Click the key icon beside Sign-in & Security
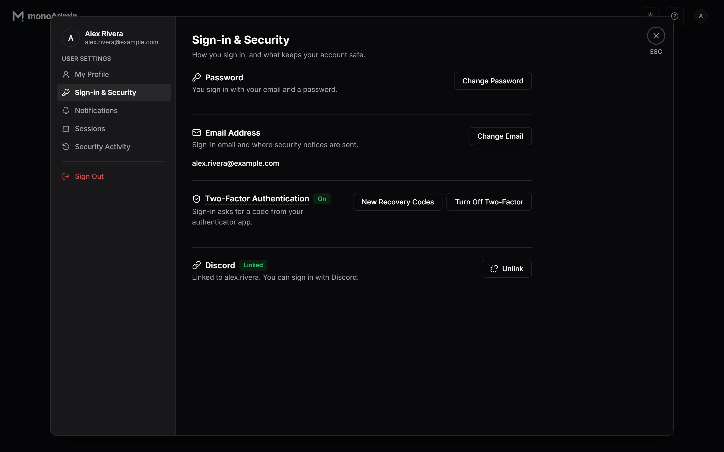724x452 pixels. pyautogui.click(x=66, y=92)
